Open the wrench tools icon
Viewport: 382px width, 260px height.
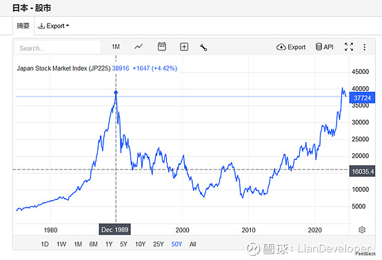coord(203,48)
